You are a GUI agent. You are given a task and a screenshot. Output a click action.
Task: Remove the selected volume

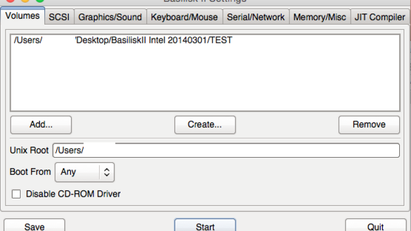369,125
